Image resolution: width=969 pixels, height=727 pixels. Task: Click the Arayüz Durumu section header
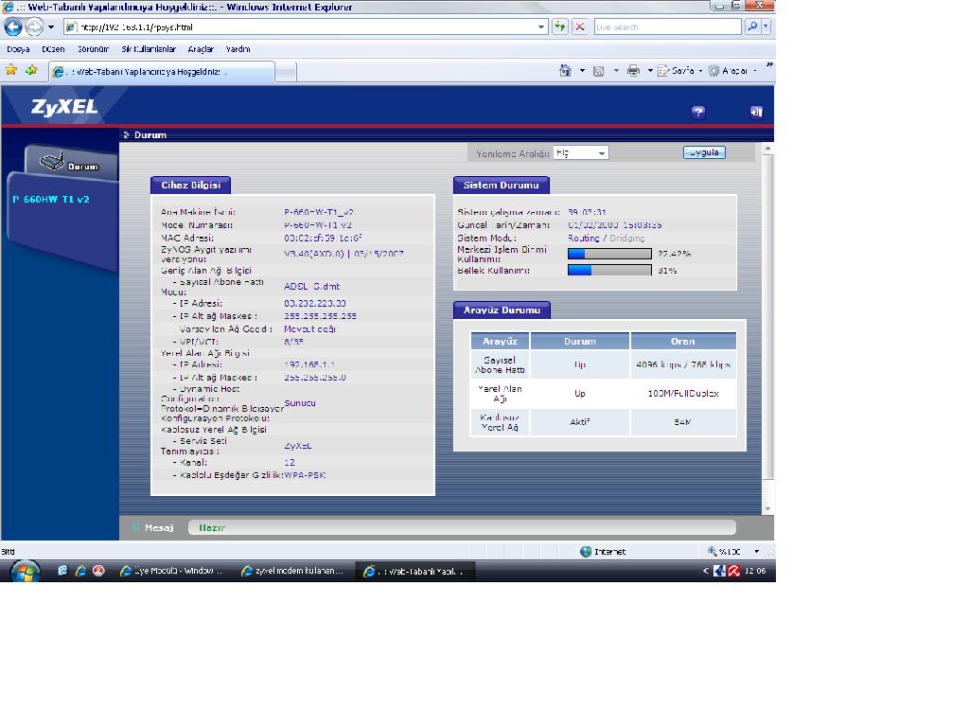(x=502, y=310)
